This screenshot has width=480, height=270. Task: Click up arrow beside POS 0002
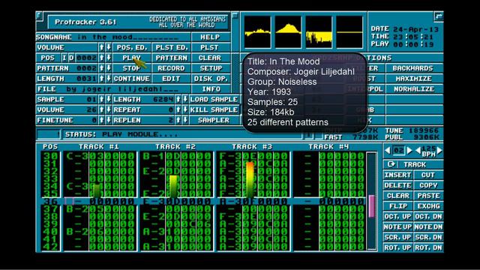(x=102, y=58)
